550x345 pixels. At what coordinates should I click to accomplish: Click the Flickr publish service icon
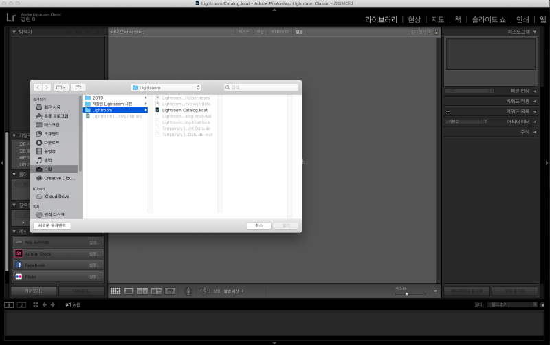pyautogui.click(x=19, y=276)
